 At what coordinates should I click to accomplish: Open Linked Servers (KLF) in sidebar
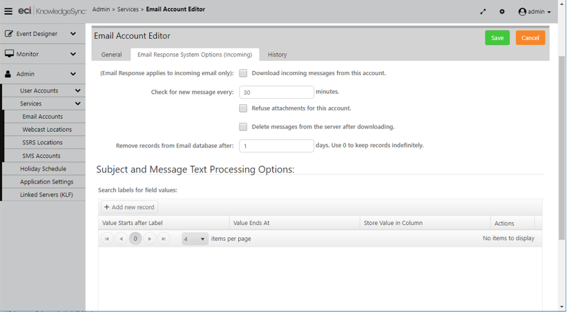coord(46,195)
